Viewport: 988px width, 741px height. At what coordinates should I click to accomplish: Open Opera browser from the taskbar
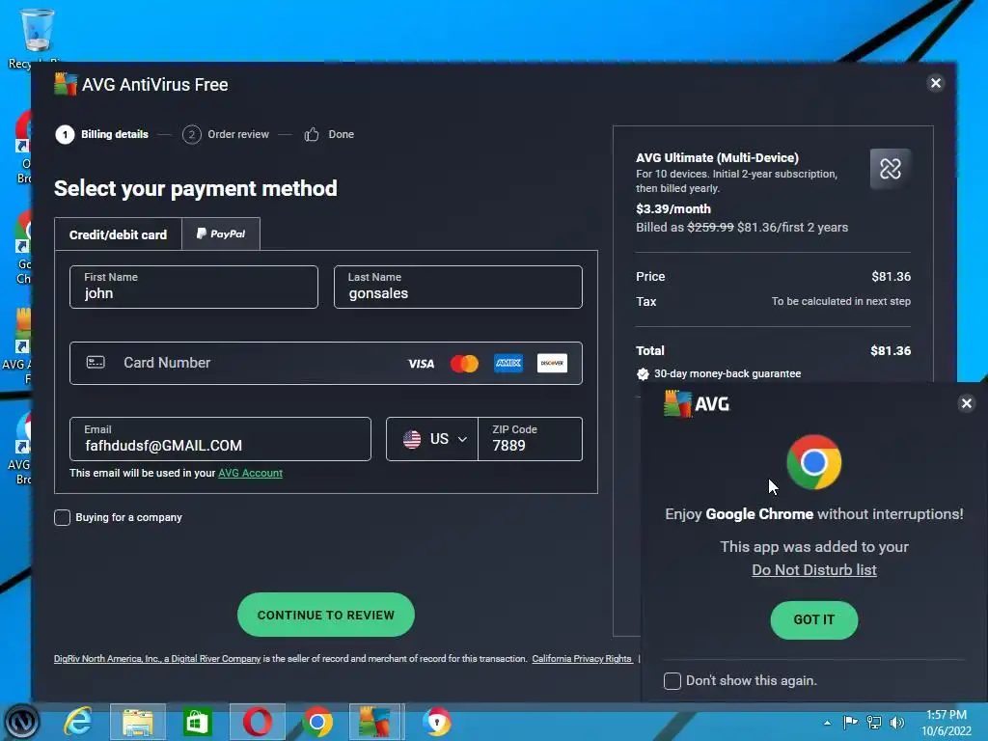click(x=257, y=722)
